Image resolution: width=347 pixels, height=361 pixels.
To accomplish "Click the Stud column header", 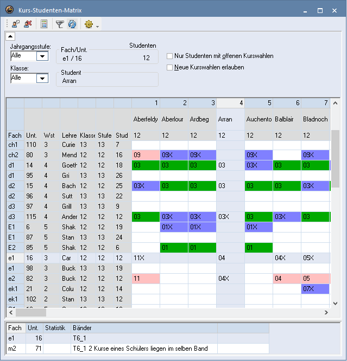I will click(123, 136).
